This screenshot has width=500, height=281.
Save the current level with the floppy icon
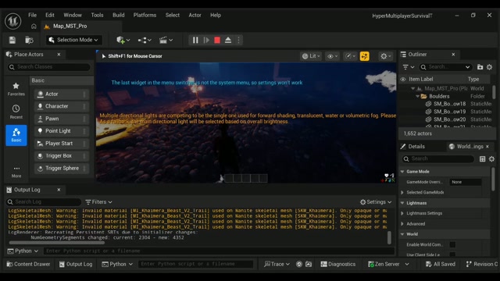[x=12, y=40]
